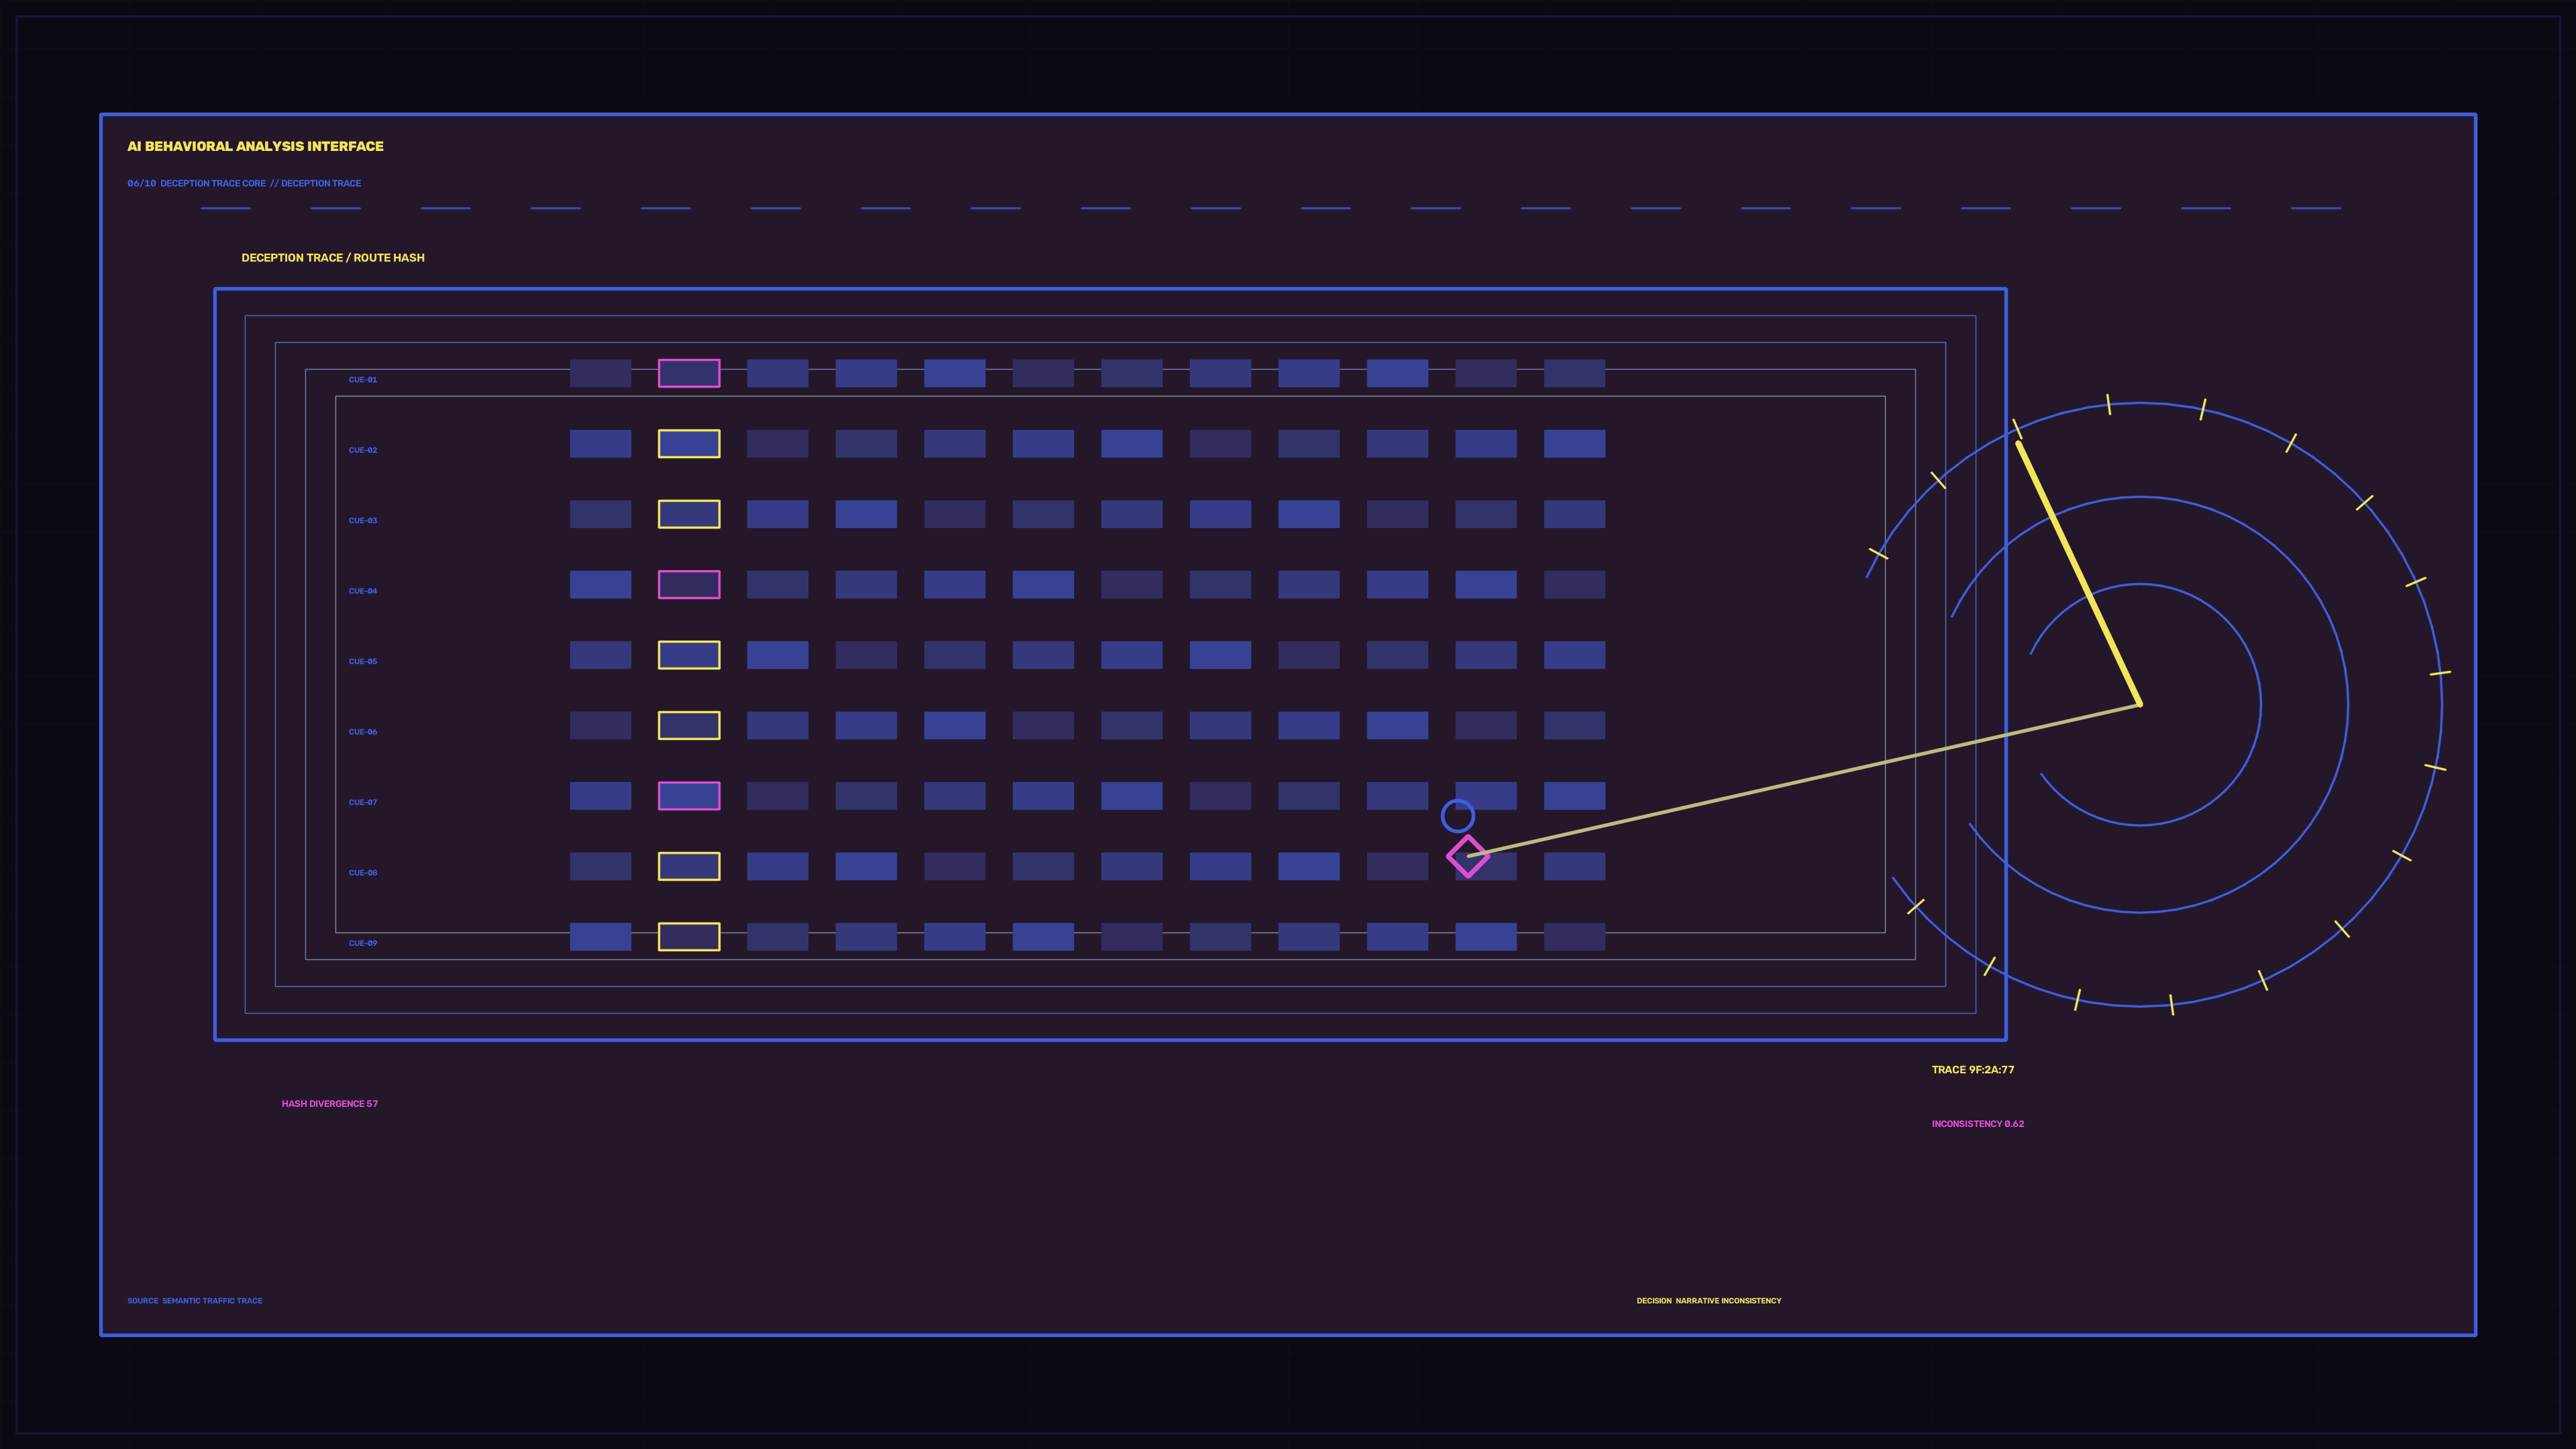Image resolution: width=2576 pixels, height=1449 pixels.
Task: Click the DECEPTION TRACE / ROUTE HASH heading
Action: (x=333, y=258)
